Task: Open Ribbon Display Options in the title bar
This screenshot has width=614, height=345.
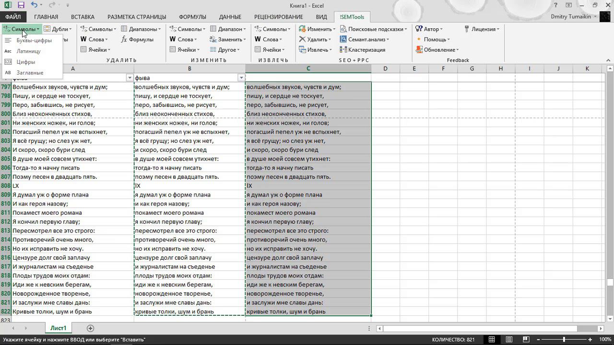Action: coord(569,5)
